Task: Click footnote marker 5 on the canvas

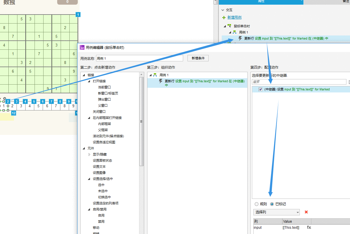Action: pos(34,101)
